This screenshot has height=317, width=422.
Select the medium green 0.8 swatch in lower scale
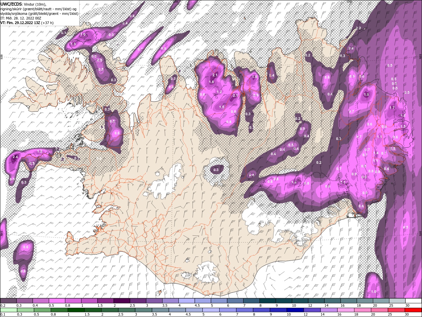(x=59, y=310)
